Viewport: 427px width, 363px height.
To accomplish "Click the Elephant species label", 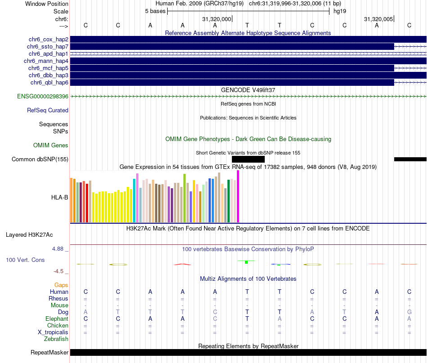I will pyautogui.click(x=57, y=319).
